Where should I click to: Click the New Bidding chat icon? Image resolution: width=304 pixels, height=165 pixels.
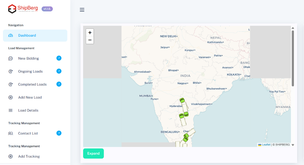pyautogui.click(x=11, y=59)
